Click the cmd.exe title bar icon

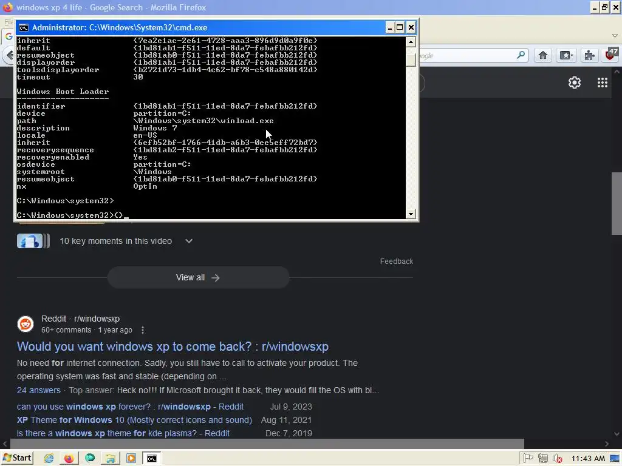(x=24, y=28)
